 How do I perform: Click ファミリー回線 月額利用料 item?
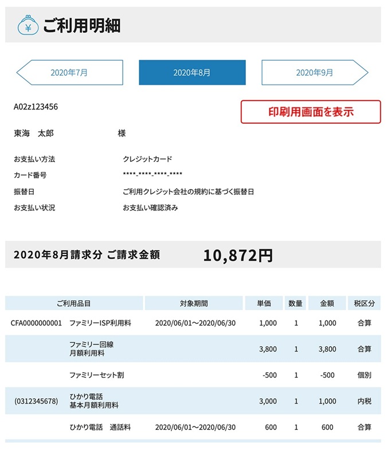92,349
